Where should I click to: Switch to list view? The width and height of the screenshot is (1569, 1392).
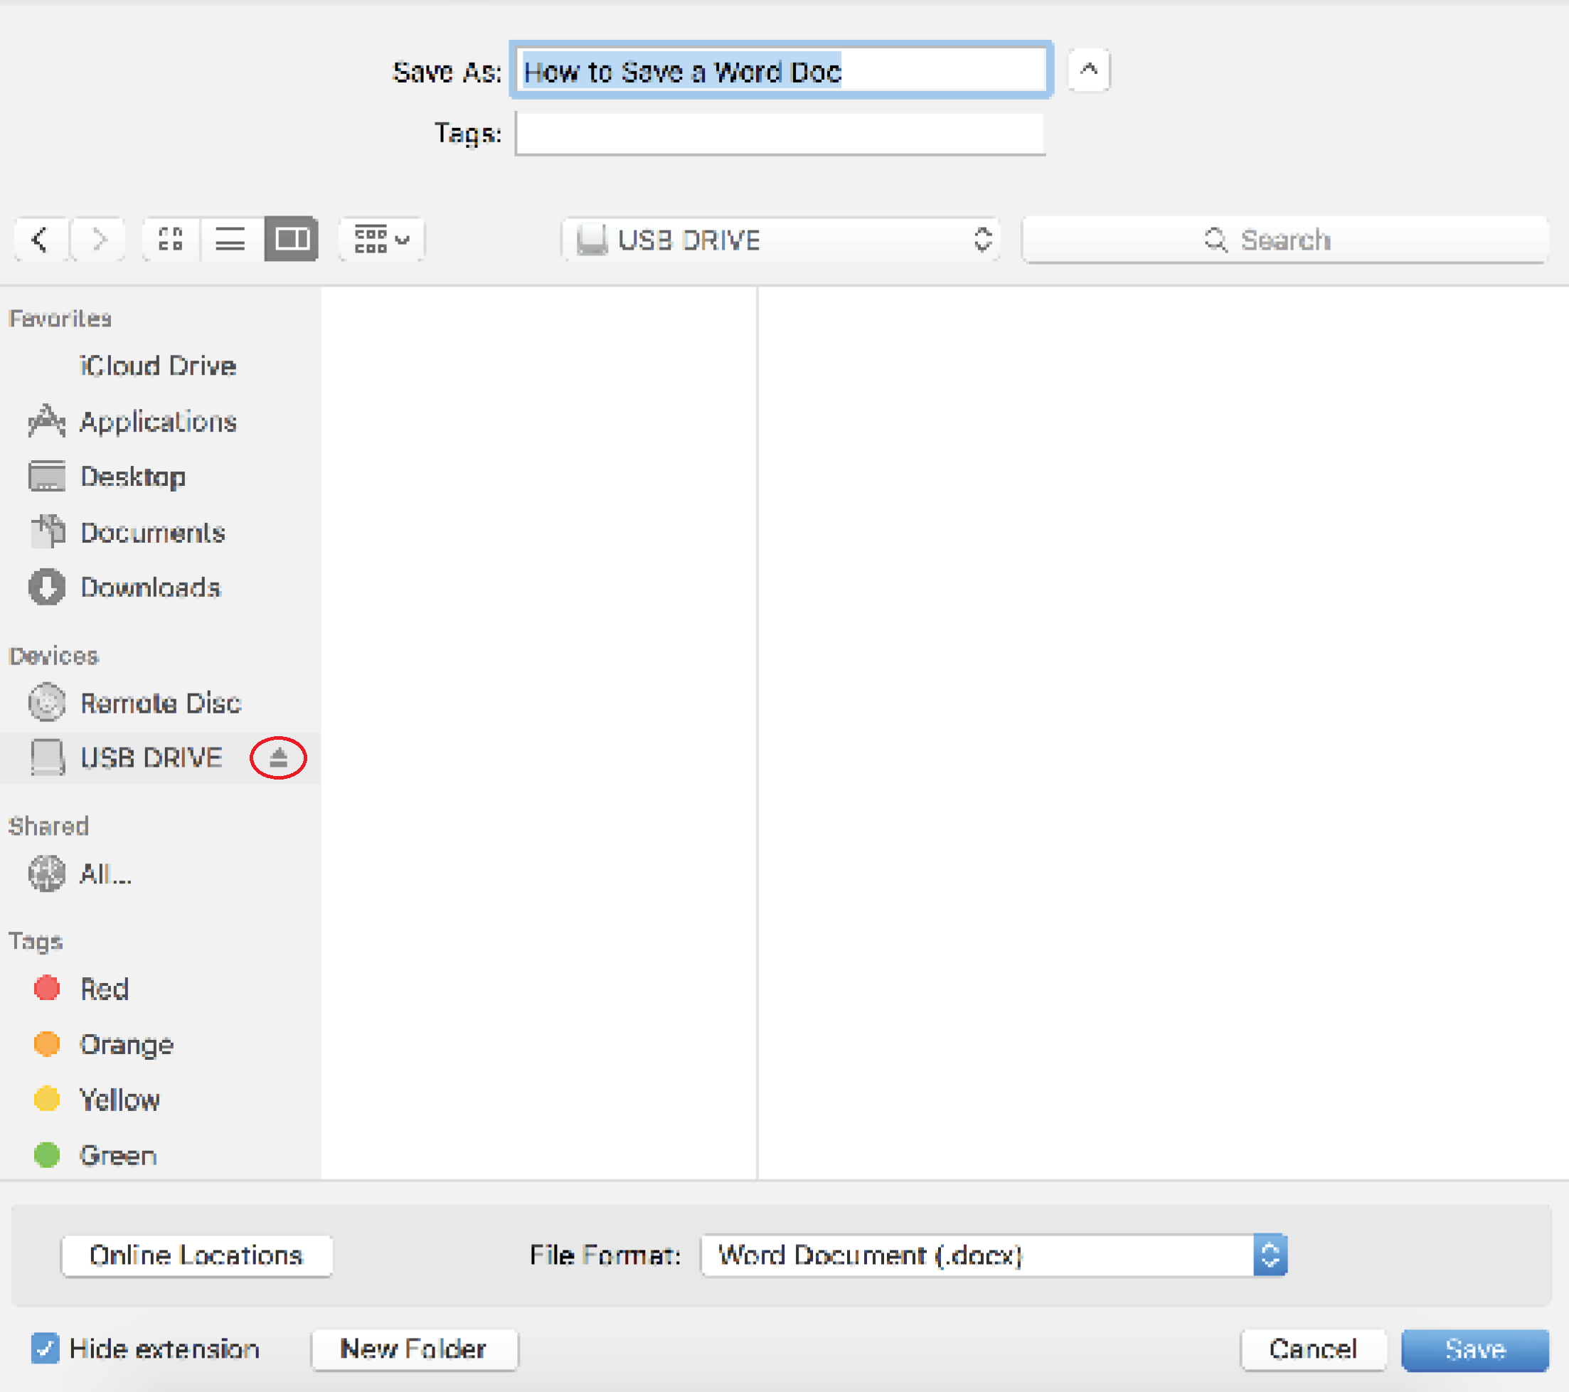click(x=231, y=240)
